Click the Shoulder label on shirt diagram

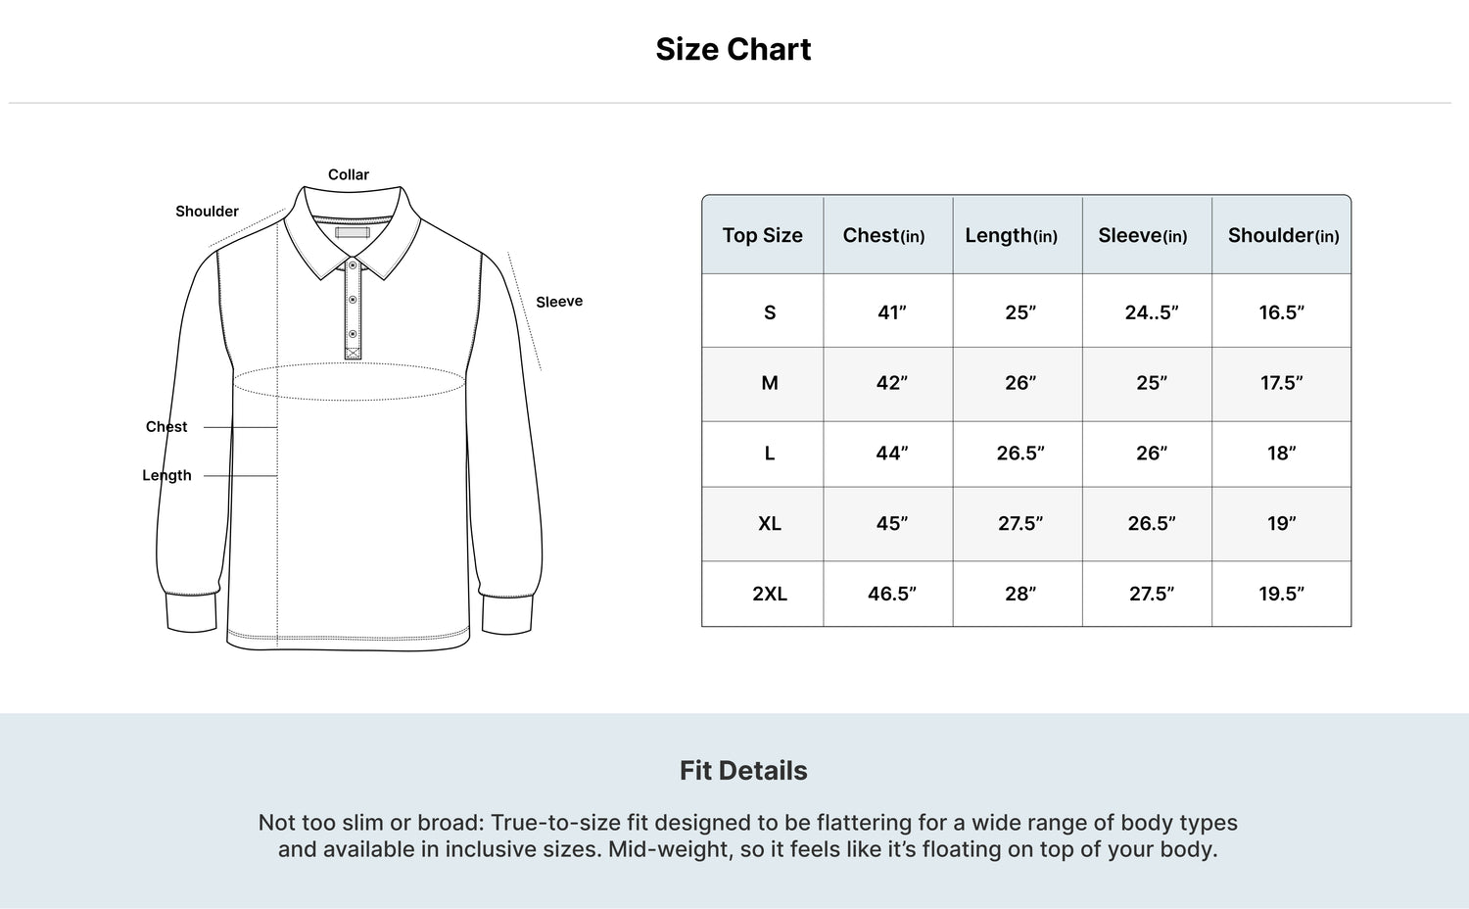click(x=207, y=211)
